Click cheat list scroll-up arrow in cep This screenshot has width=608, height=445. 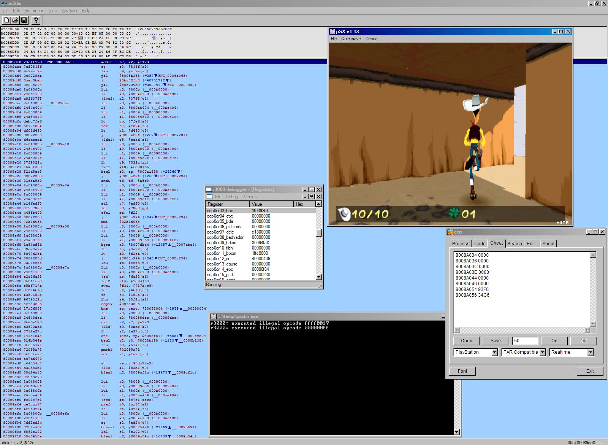[x=593, y=255]
